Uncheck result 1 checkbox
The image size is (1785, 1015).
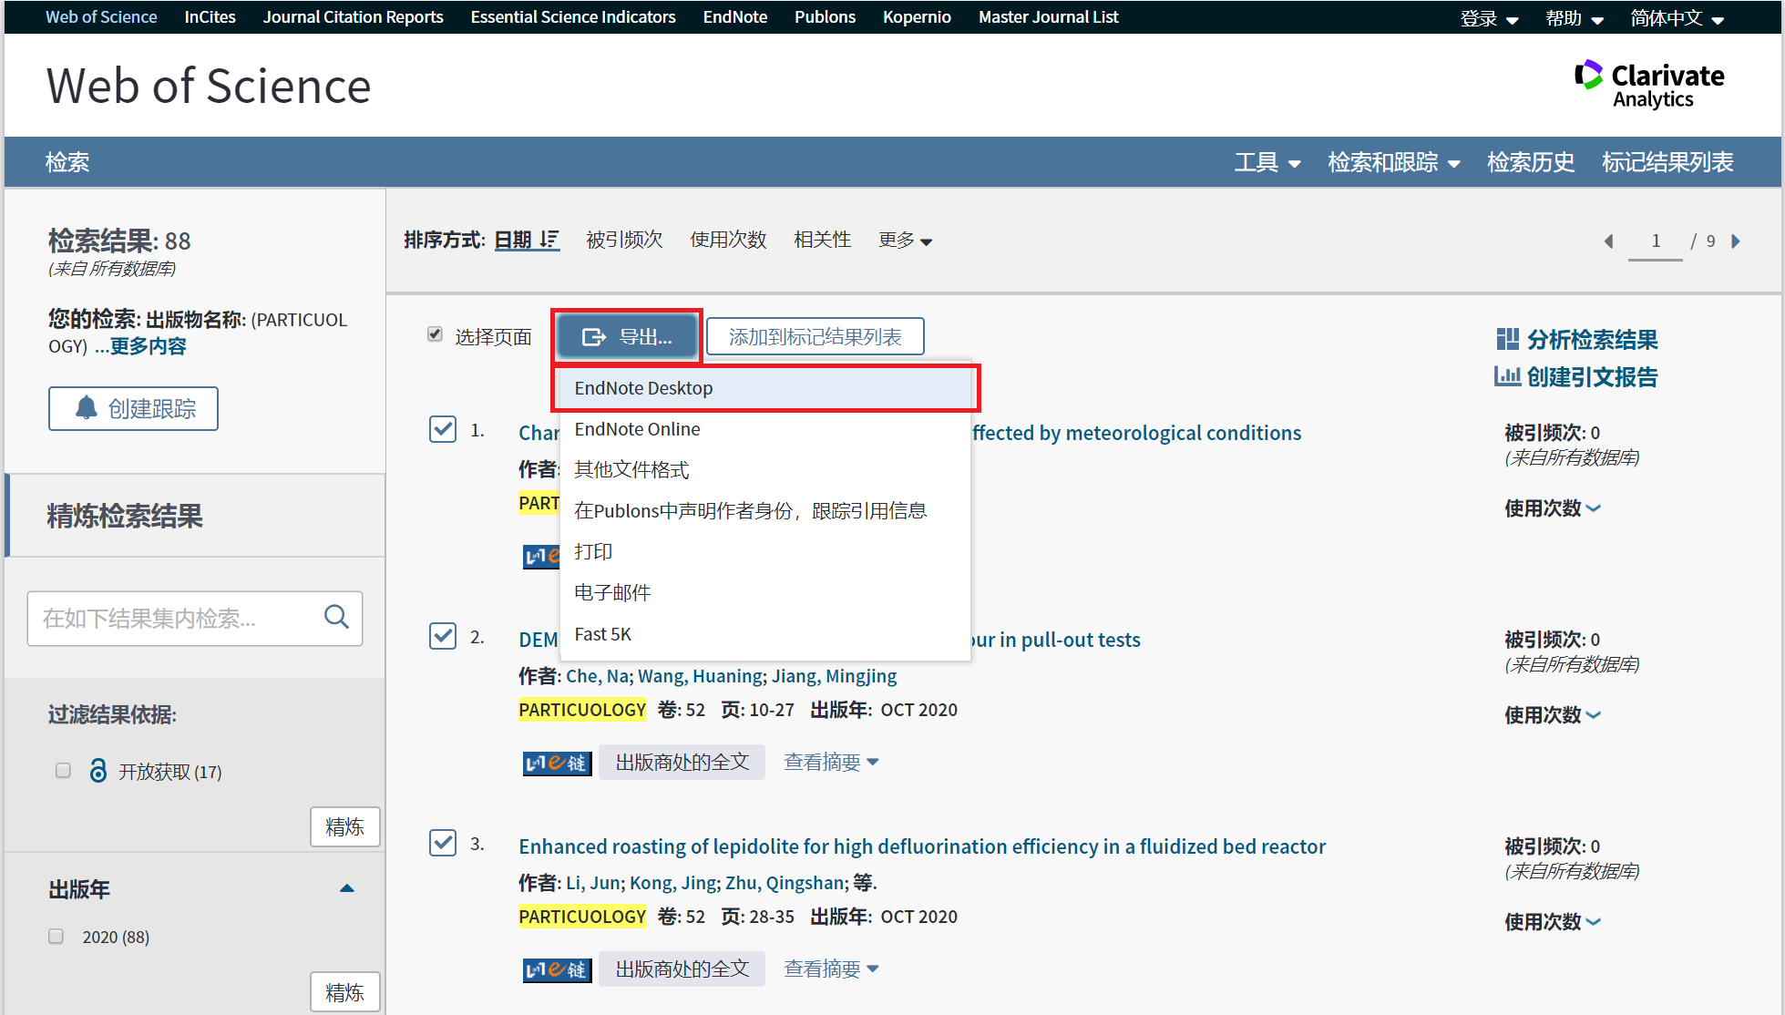point(443,429)
